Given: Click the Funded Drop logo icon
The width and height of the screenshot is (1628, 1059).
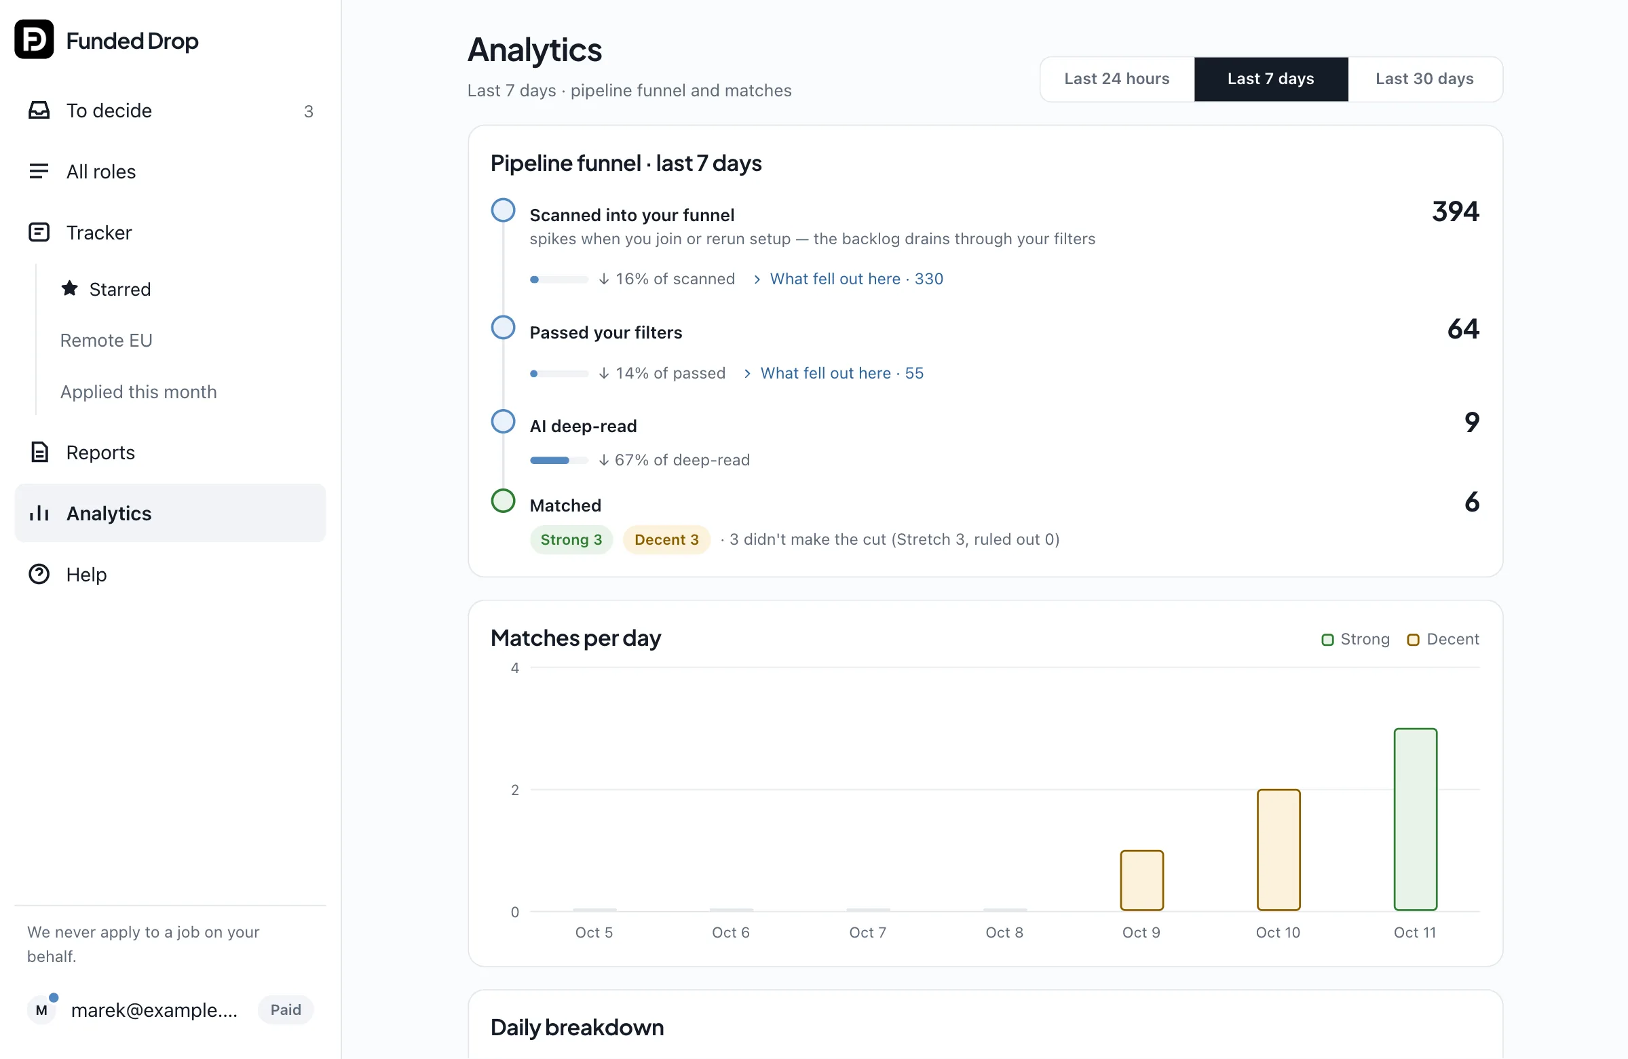Looking at the screenshot, I should [34, 39].
